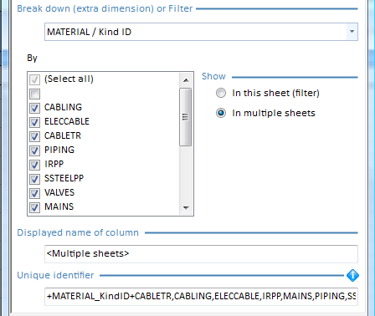Click the list scrollbar thumb
The height and width of the screenshot is (316, 375).
coord(186,117)
